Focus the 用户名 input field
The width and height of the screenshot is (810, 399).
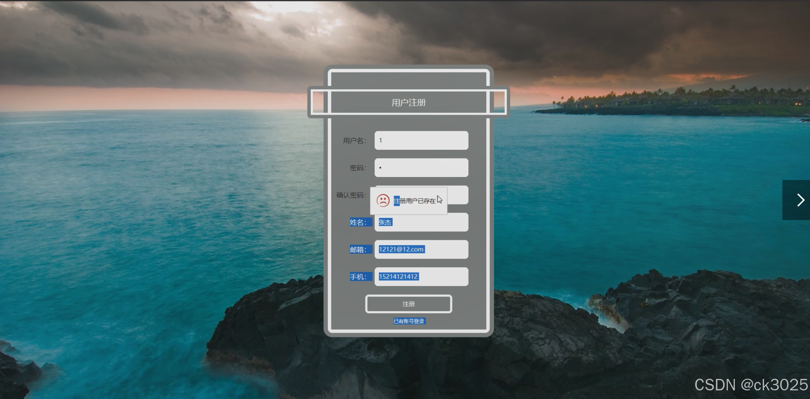coord(421,141)
